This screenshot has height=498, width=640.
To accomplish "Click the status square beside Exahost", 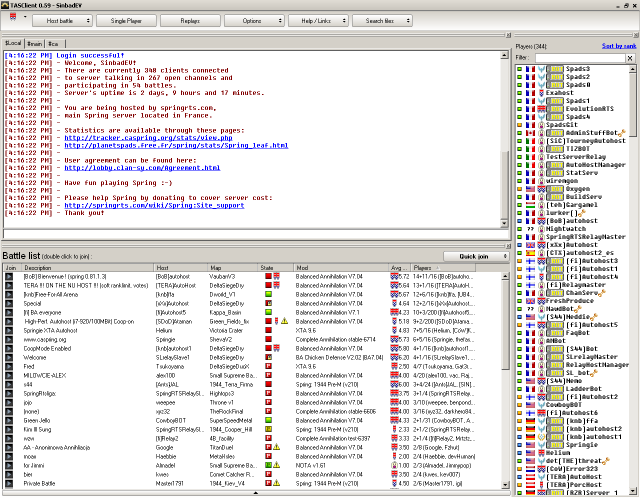I will pos(519,93).
